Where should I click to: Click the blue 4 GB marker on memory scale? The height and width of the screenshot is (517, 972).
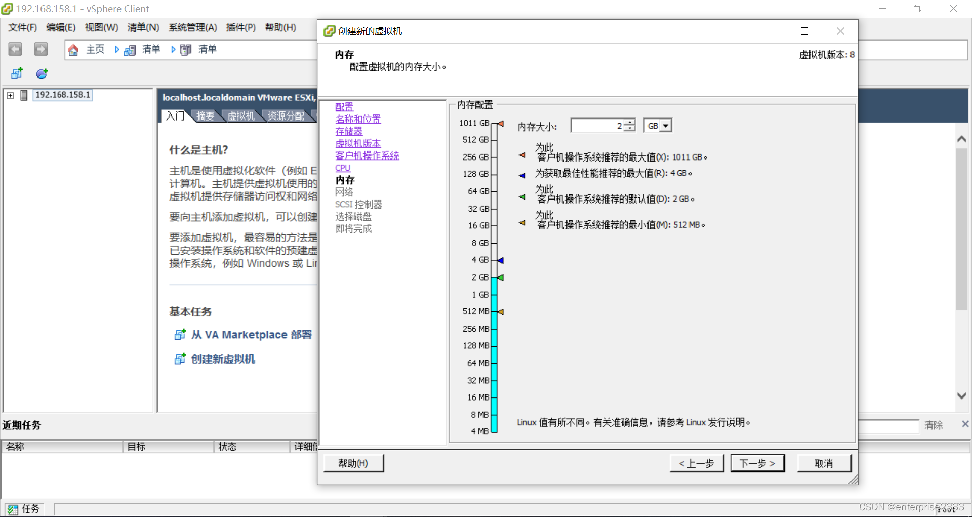(501, 260)
